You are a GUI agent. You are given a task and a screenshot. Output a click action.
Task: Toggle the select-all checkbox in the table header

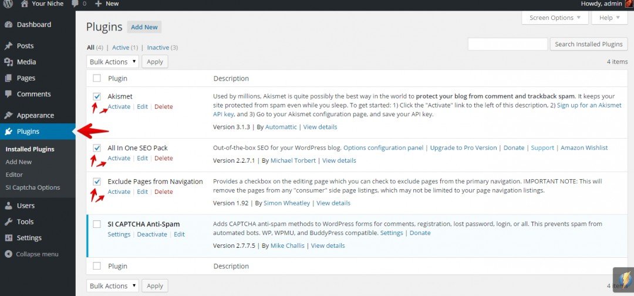[97, 78]
